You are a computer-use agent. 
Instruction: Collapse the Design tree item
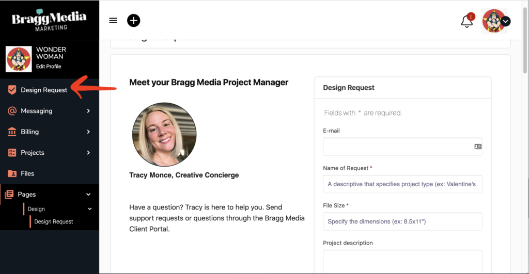pyautogui.click(x=89, y=209)
